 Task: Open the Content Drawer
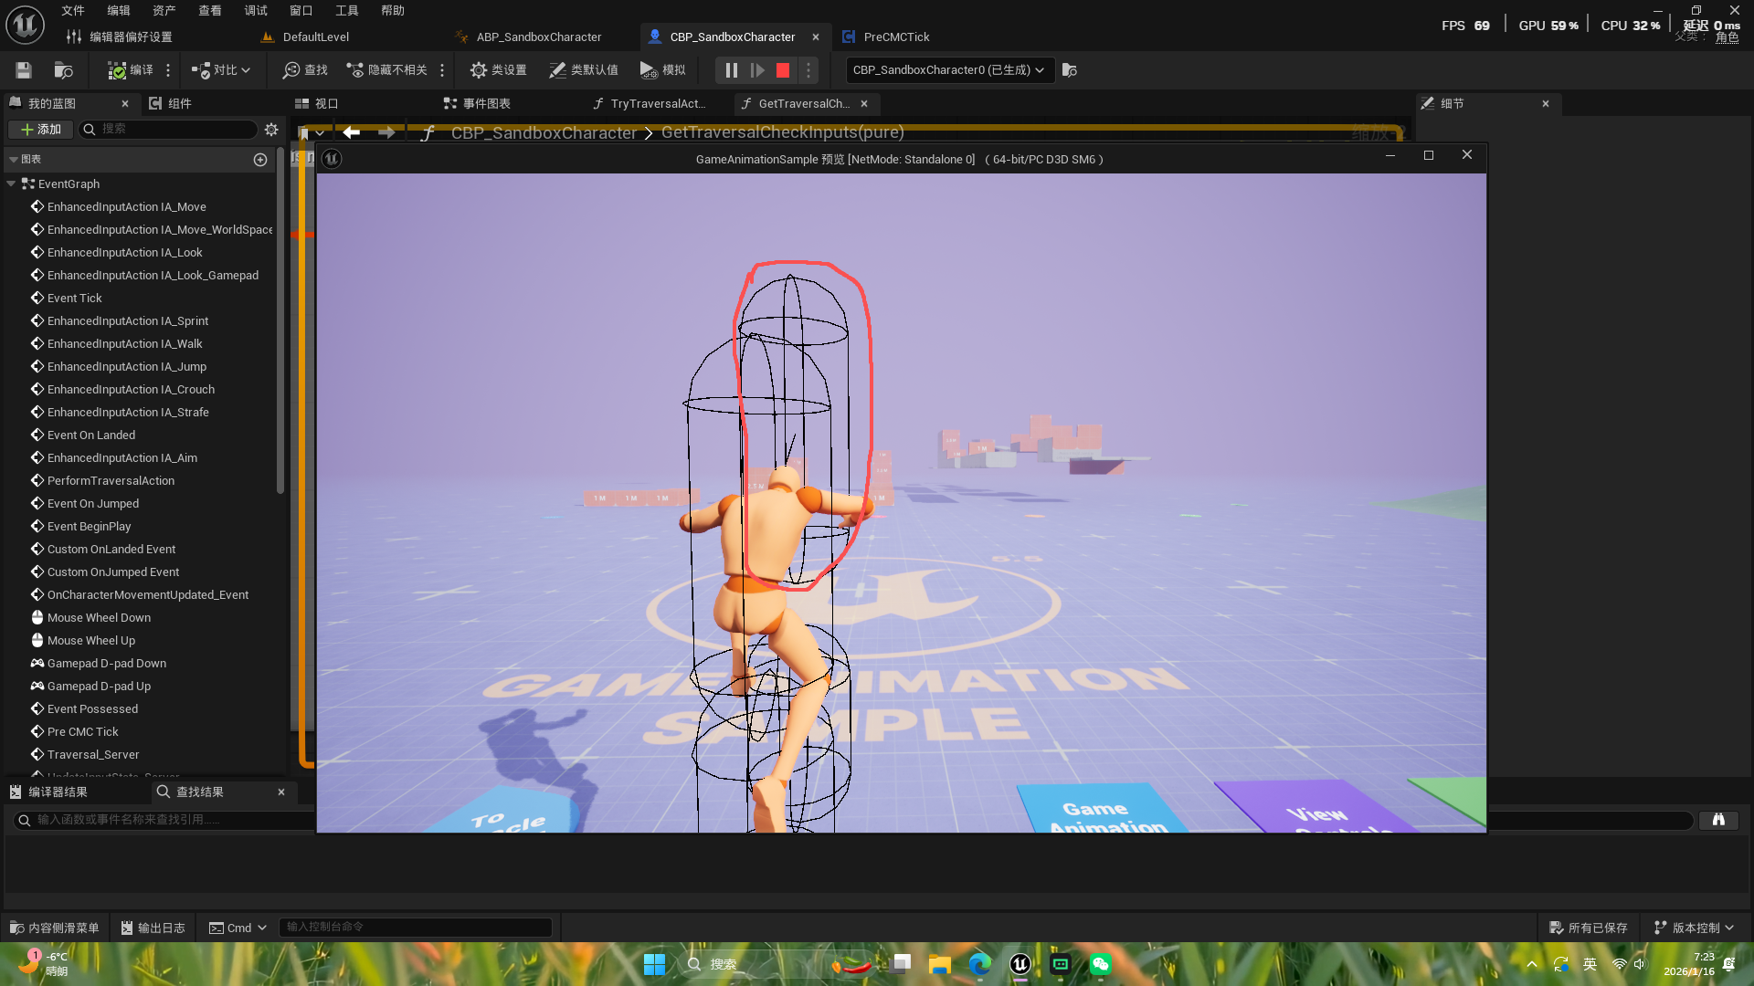tap(54, 928)
